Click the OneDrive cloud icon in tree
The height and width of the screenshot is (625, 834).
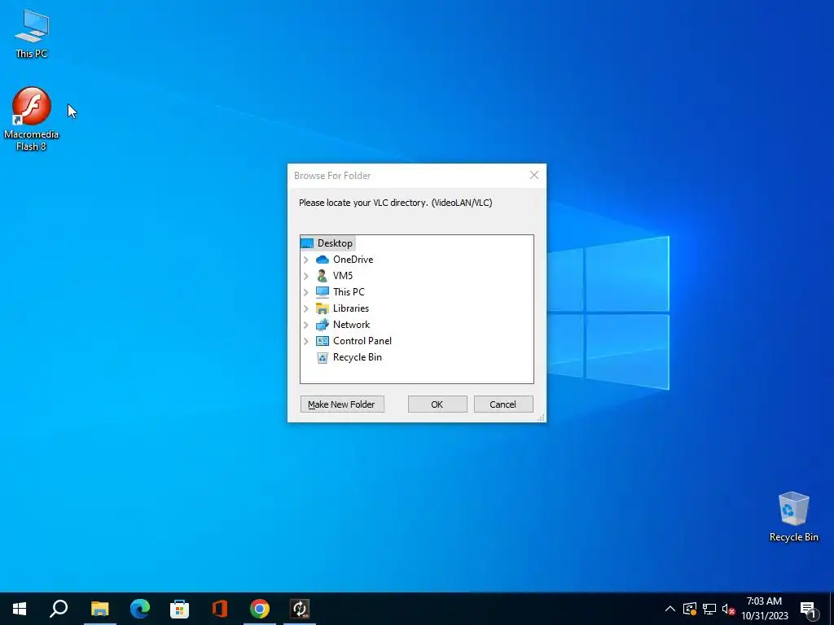pyautogui.click(x=323, y=260)
